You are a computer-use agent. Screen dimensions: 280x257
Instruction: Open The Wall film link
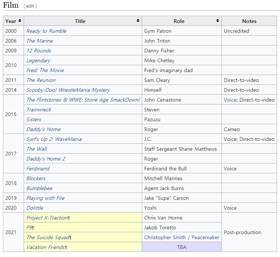tap(37, 149)
